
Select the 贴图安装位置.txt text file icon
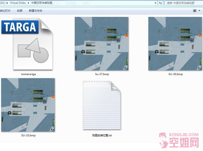click(102, 105)
